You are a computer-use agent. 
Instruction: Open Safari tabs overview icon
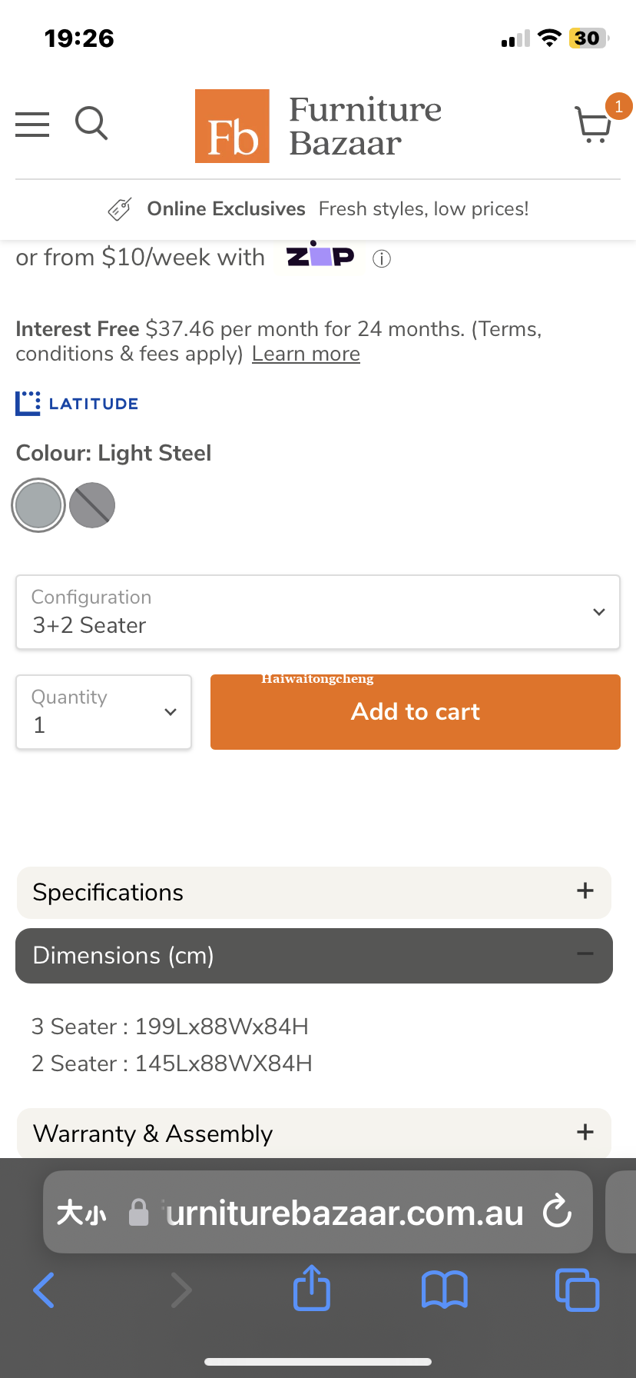[577, 1290]
